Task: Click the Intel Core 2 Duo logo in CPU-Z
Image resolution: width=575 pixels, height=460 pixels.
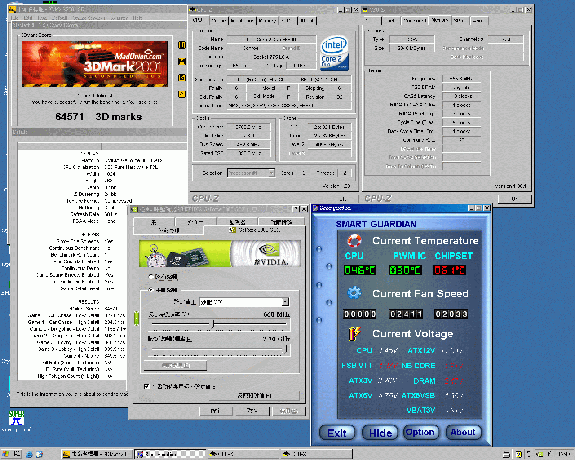Action: [335, 53]
